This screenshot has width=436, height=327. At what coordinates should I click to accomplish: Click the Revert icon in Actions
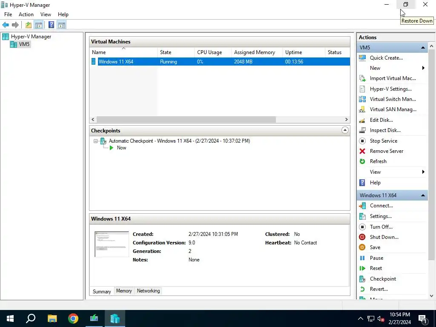pos(362,289)
